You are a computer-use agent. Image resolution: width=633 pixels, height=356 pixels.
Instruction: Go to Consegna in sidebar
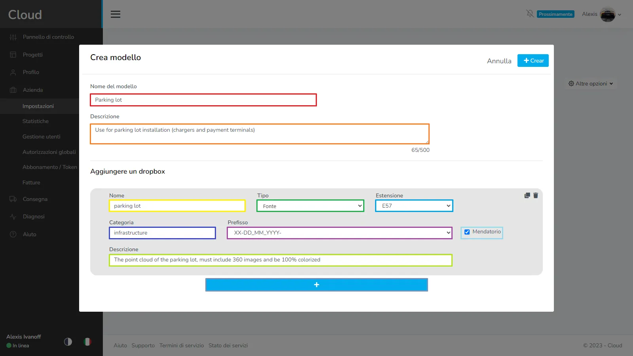35,199
